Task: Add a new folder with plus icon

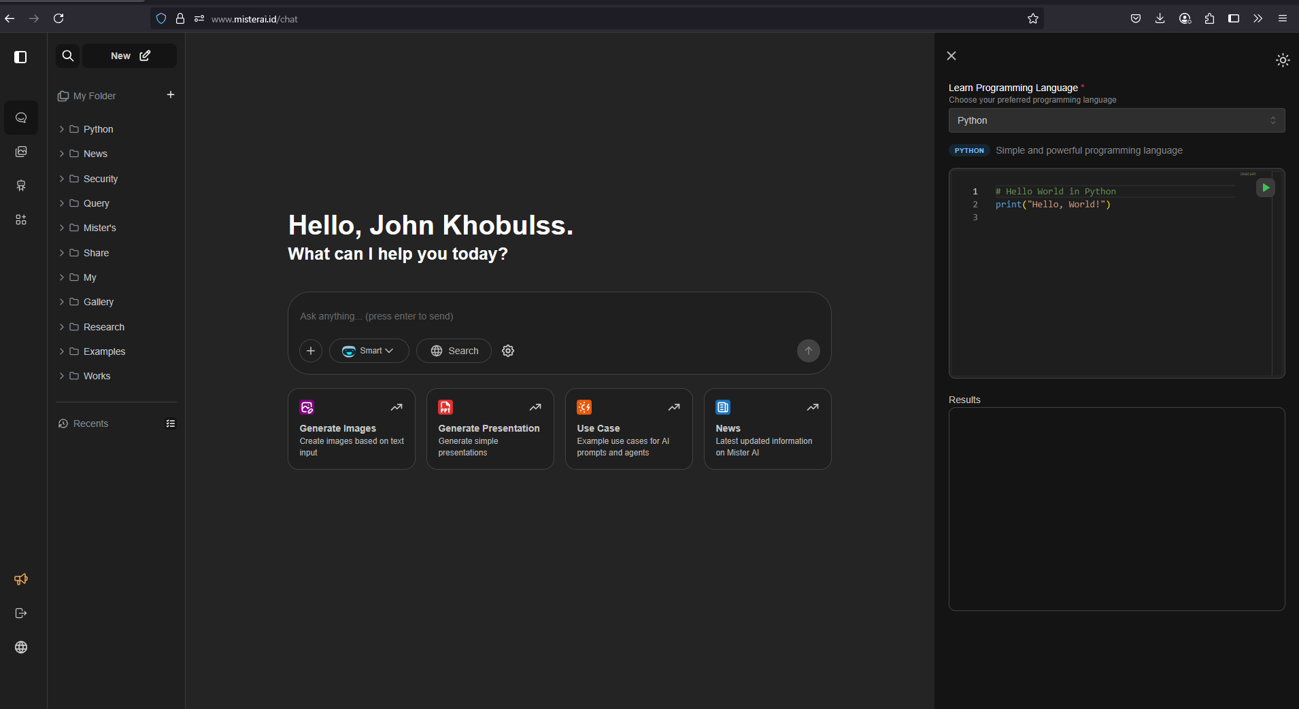Action: pos(171,95)
